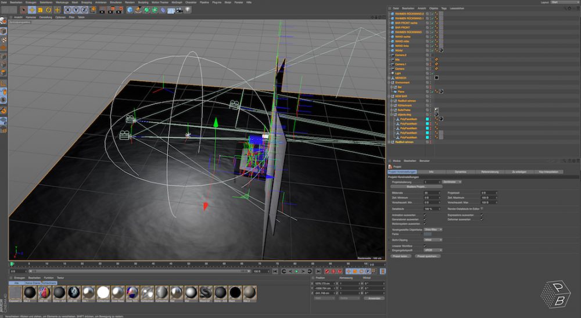Render the active view with the first clapperboard icon
Viewport: 581px width, 318px height.
tap(103, 10)
